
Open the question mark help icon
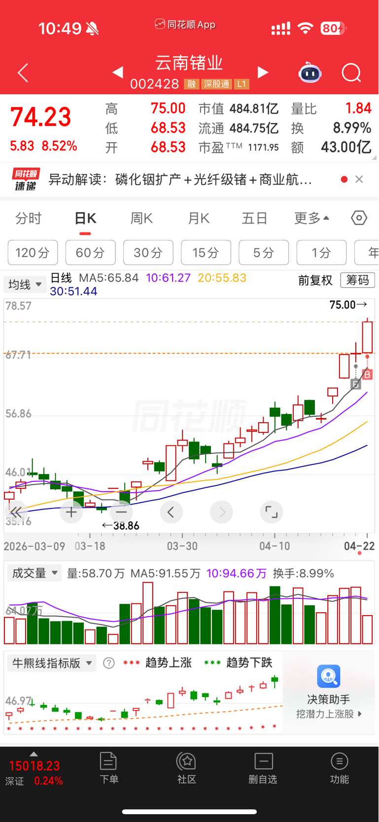[x=109, y=663]
